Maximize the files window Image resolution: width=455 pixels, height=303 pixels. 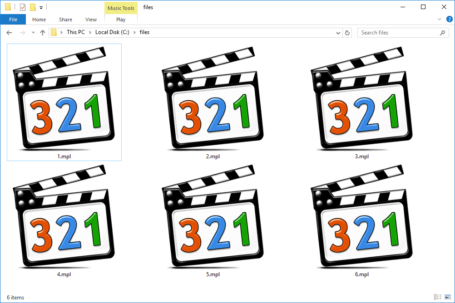[x=423, y=7]
